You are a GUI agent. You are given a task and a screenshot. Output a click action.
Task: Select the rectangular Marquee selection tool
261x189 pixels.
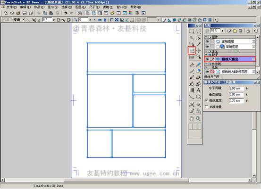tap(192, 31)
